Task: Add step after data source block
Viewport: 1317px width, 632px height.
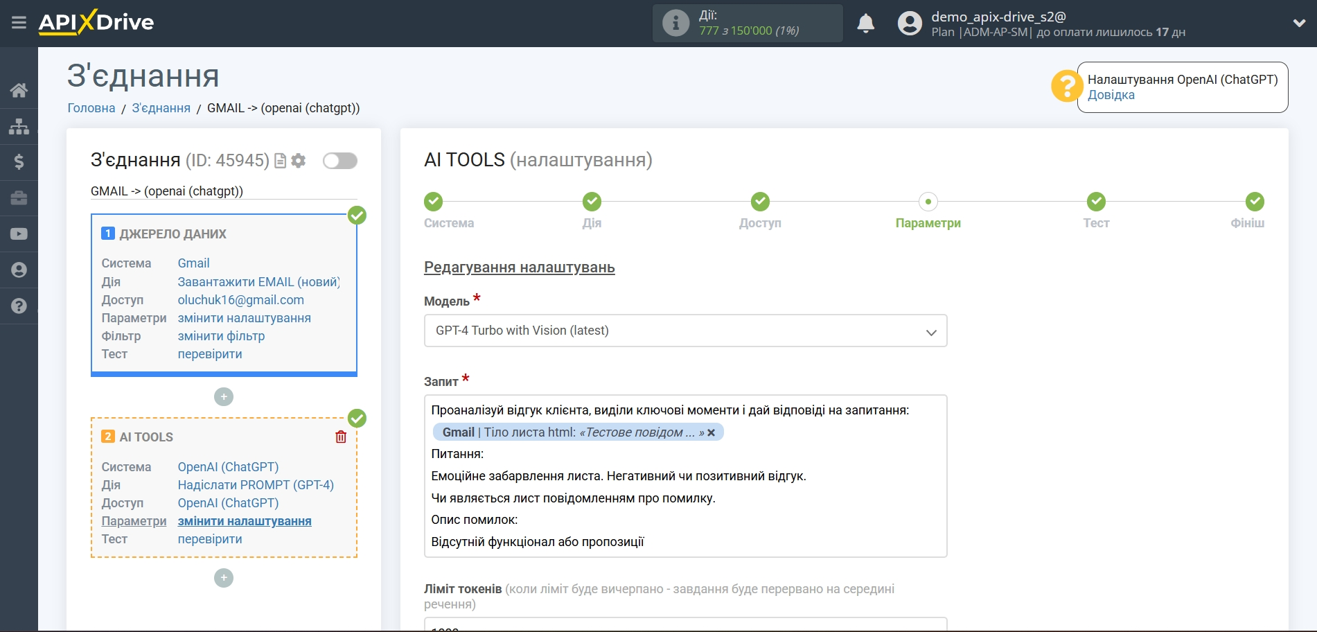Action: pyautogui.click(x=224, y=397)
